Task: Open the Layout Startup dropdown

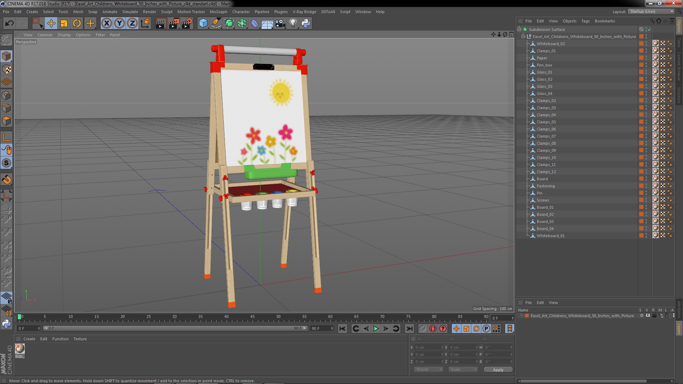Action: (651, 12)
